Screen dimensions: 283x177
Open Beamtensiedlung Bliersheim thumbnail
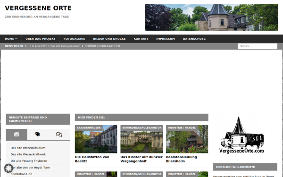[187, 139]
